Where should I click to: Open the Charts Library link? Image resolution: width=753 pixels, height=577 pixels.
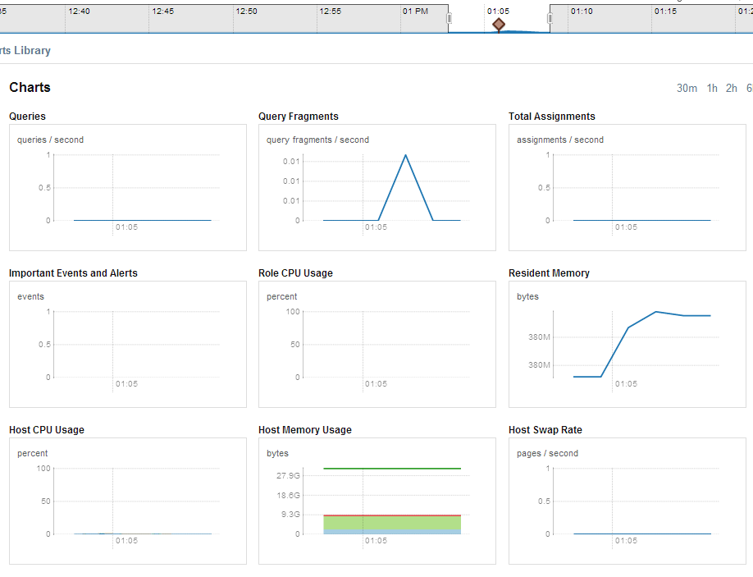coord(25,50)
